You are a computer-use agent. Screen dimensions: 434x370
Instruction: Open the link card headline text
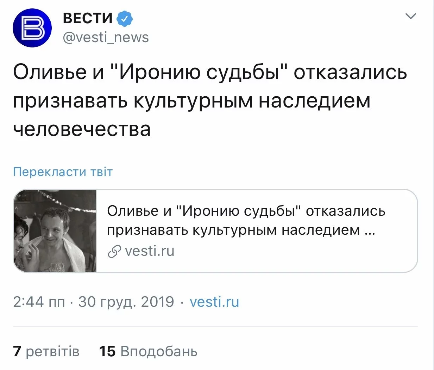click(246, 211)
